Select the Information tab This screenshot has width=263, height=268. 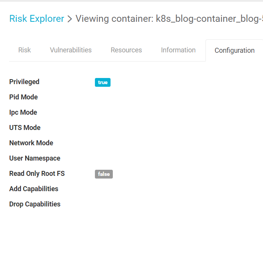pyautogui.click(x=178, y=50)
